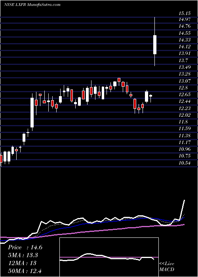198x277 pixels.
Task: Click the 14.97 price axis label
Action: tap(185, 19)
